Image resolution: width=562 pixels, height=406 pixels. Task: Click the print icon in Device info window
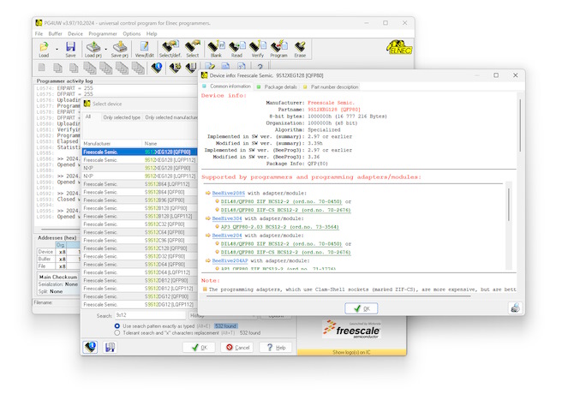[515, 307]
